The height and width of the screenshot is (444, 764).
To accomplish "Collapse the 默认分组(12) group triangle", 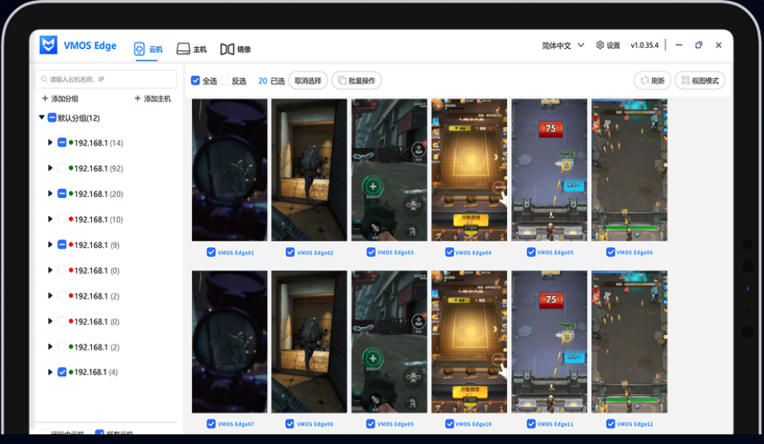I will click(x=42, y=118).
